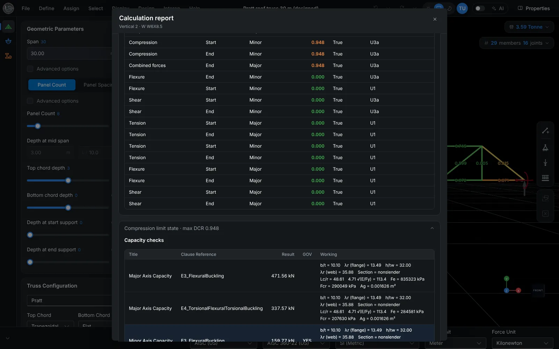
Task: Click the E4_TorsionalFlexuralTorsionalBuckling clause reference
Action: tap(222, 308)
